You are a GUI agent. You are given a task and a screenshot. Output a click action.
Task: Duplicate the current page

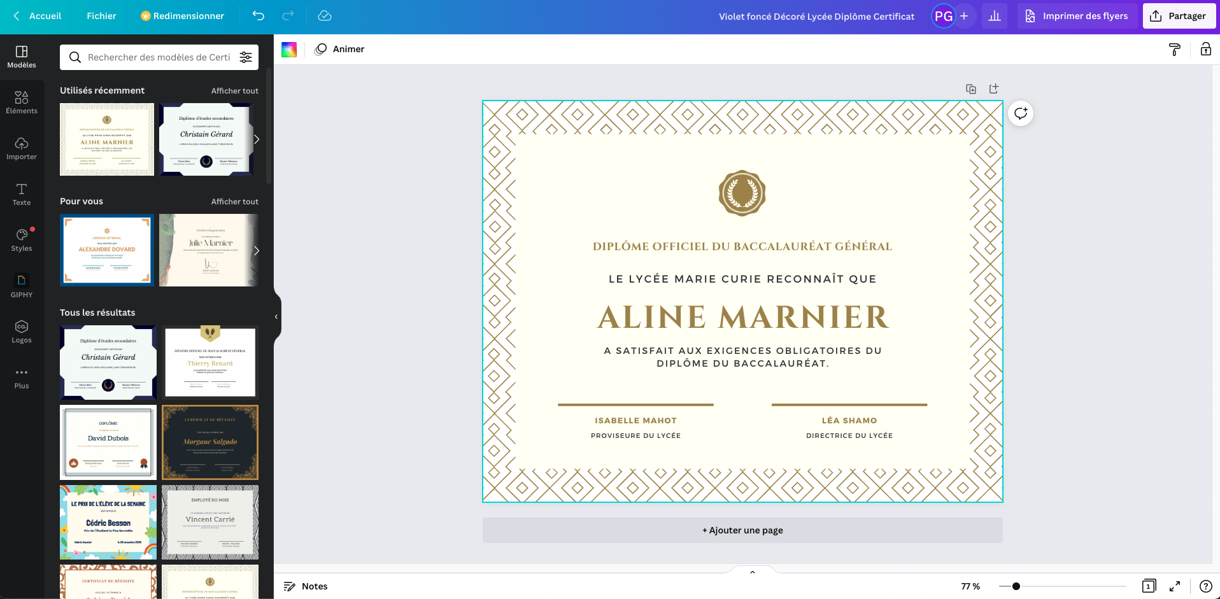(970, 88)
